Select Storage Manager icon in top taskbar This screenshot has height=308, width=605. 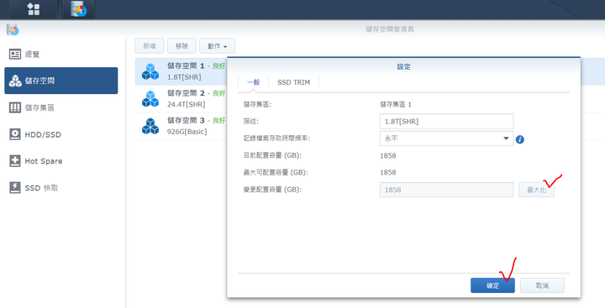click(78, 9)
